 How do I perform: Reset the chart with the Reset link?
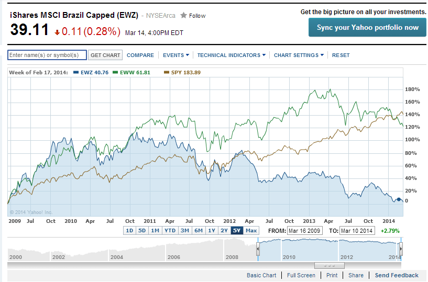[x=341, y=55]
